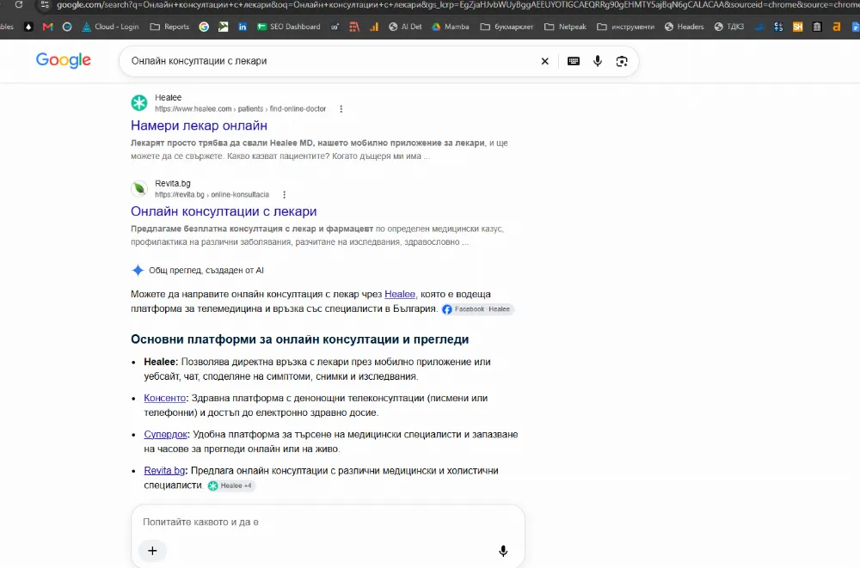Open the black droplet bookmark icon
The height and width of the screenshot is (568, 860).
coord(28,27)
